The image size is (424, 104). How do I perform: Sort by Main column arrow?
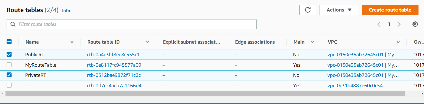(x=312, y=42)
